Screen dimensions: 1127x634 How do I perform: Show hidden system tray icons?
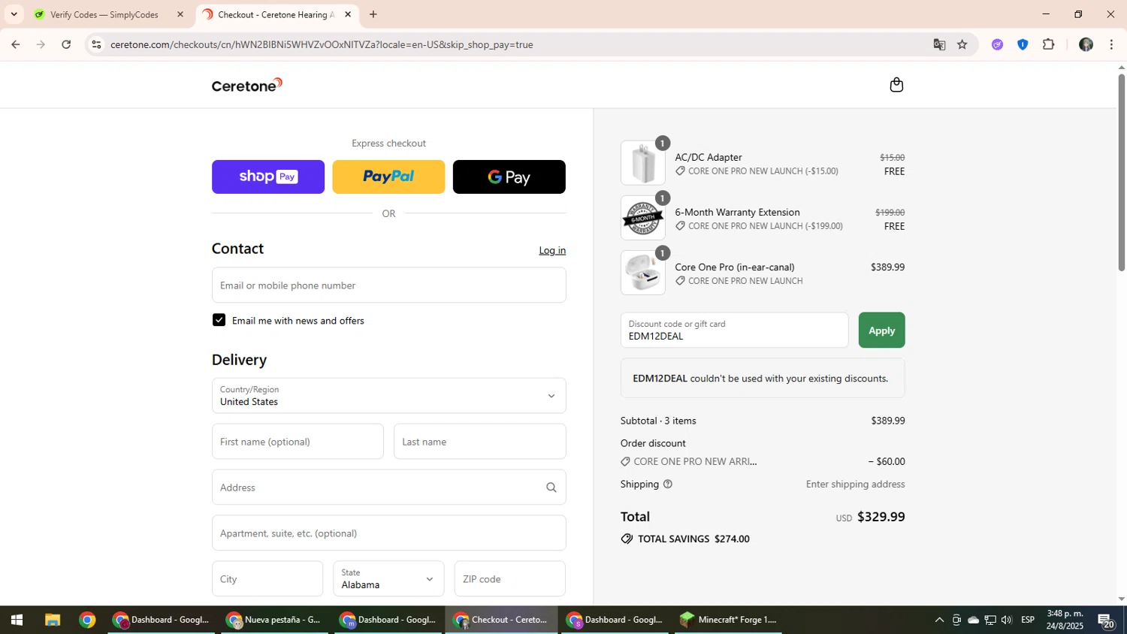click(x=939, y=620)
